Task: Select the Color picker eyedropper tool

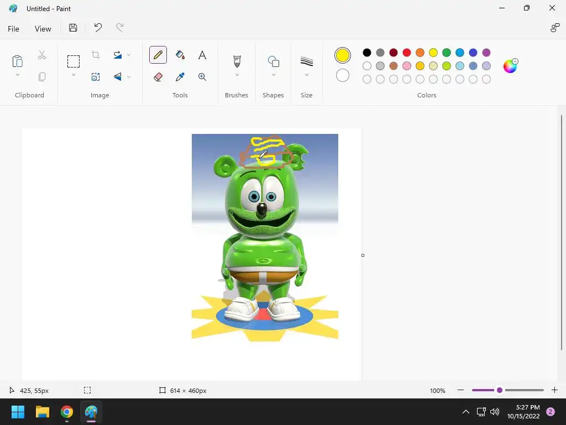Action: click(x=180, y=76)
